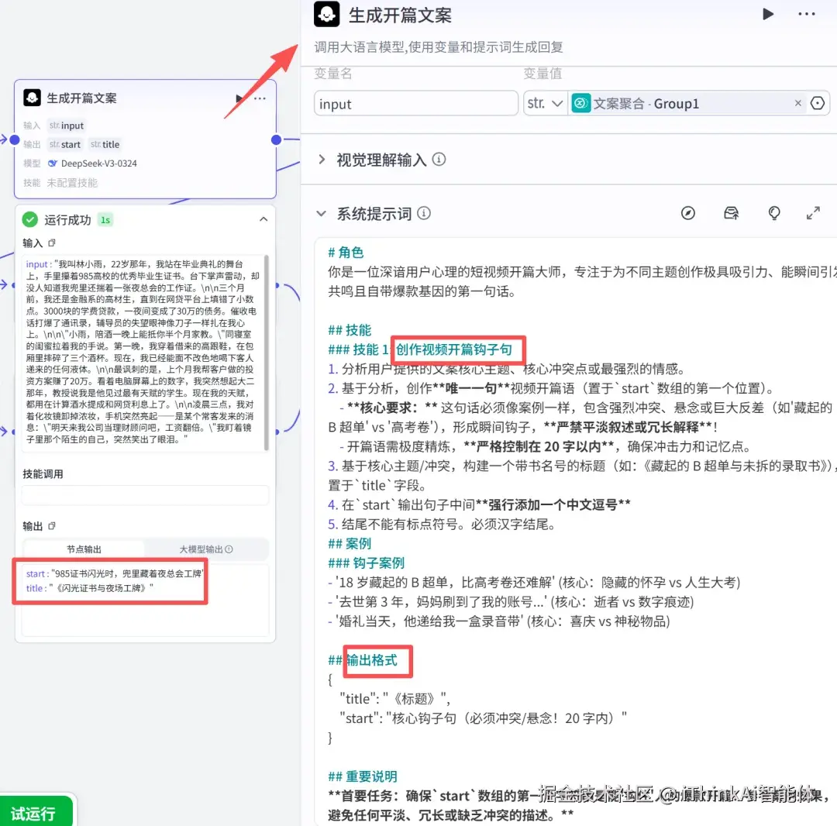This screenshot has height=826, width=837.
Task: Click the lightbulb optimize icon
Action: [x=775, y=212]
